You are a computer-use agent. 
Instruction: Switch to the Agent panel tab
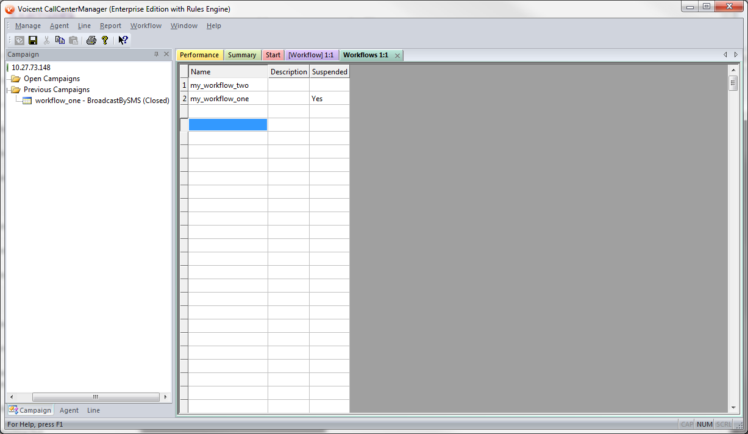(69, 410)
